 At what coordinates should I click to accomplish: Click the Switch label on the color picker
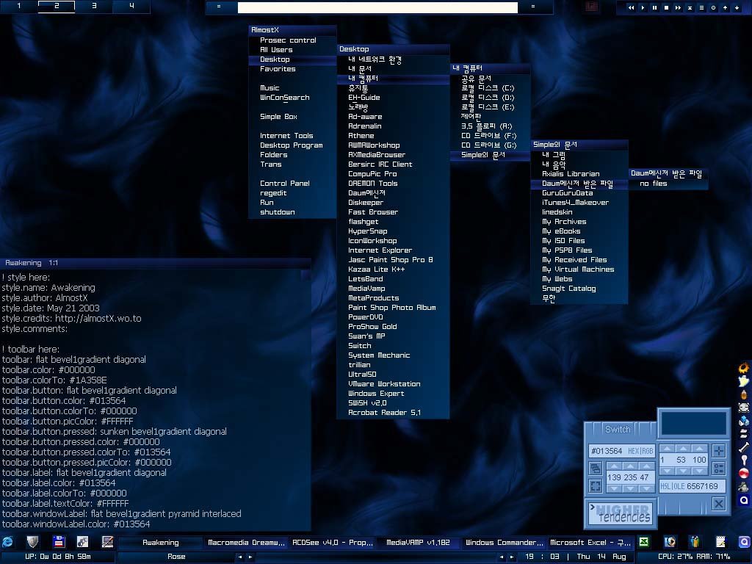(618, 429)
